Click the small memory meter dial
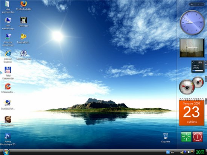Image resolution: width=207 pixels, height=155 pixels. (x=198, y=82)
